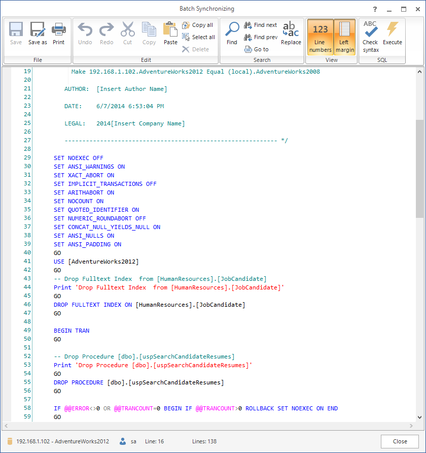The height and width of the screenshot is (453, 426).
Task: Run Check syntax
Action: 370,37
